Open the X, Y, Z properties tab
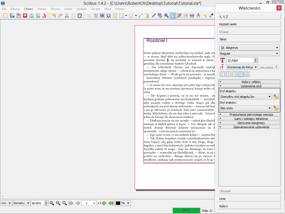This screenshot has height=214, width=285. 249,17
